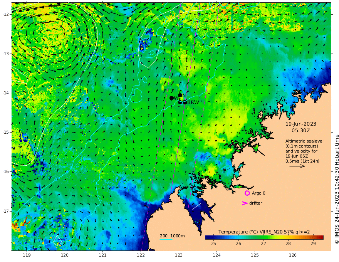Click the black dot labeled N
This screenshot has width=339, height=262.
tap(180, 95)
